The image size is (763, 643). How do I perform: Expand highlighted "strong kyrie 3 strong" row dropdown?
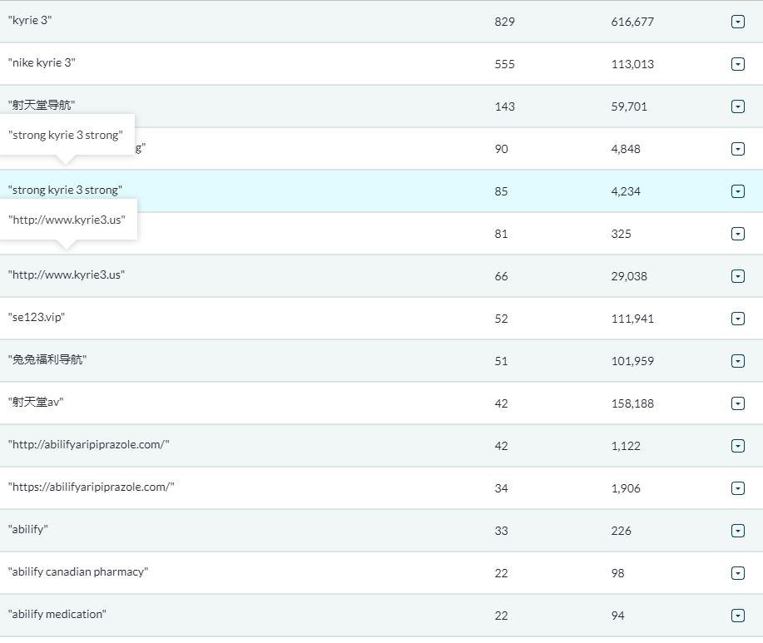738,191
